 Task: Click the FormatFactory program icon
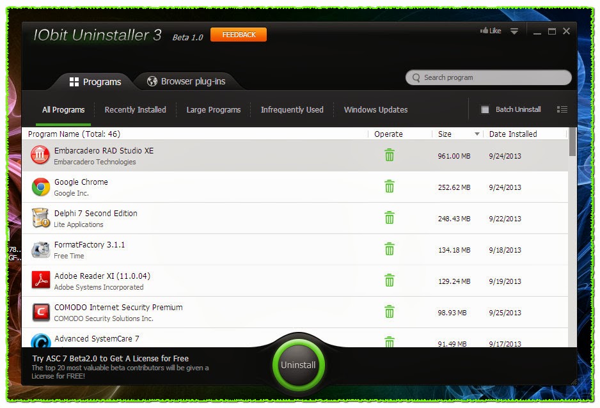click(x=40, y=249)
